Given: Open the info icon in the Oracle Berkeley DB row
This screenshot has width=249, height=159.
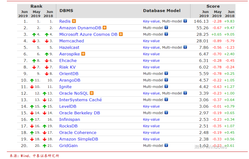Looking at the screenshot, I should [166, 113].
